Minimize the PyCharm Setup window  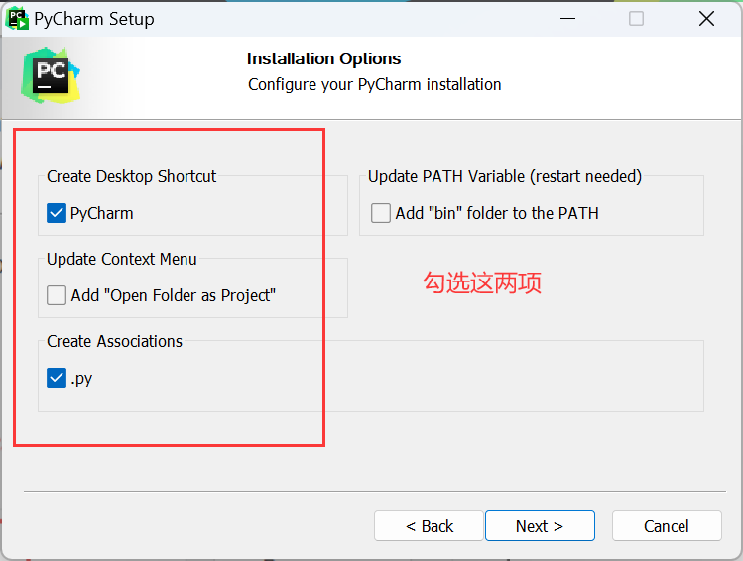[567, 18]
